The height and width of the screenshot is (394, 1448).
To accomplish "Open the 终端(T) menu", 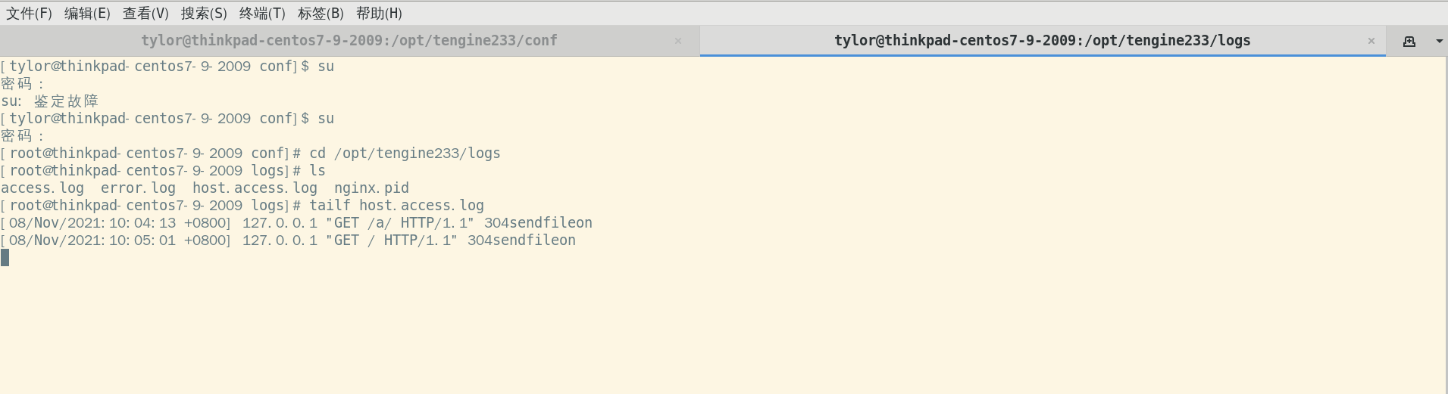I will [262, 14].
